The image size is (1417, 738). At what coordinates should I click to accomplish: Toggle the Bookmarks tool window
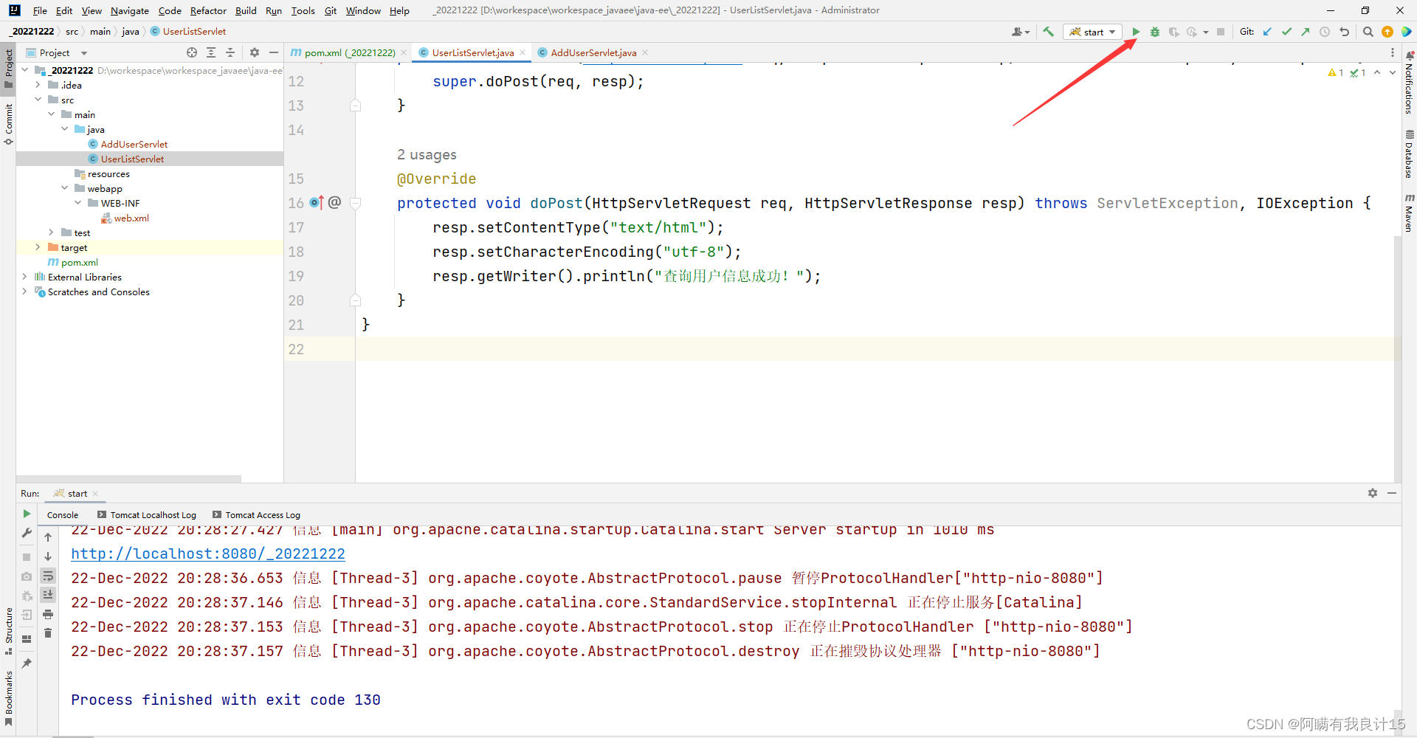(x=8, y=697)
